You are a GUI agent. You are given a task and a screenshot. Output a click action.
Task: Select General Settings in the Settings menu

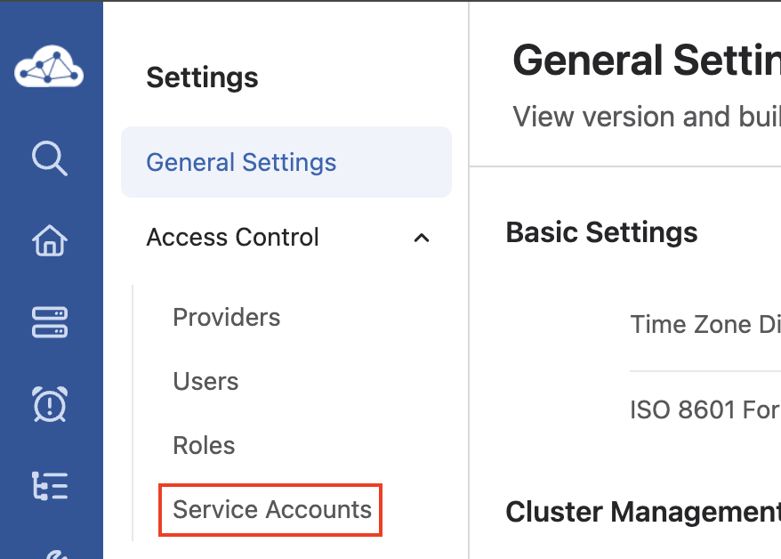(241, 162)
